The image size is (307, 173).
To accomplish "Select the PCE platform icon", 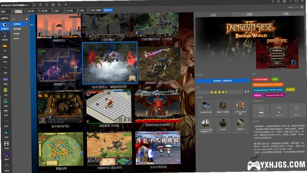I will (x=6, y=111).
